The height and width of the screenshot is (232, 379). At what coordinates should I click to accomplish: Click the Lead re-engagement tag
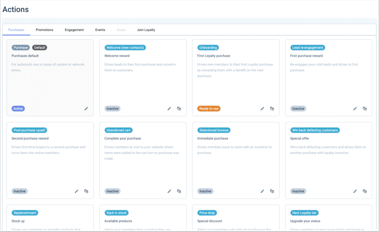pos(308,48)
